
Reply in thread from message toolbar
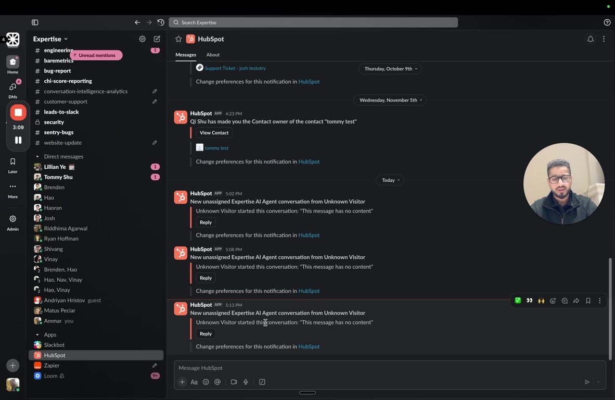pos(565,301)
